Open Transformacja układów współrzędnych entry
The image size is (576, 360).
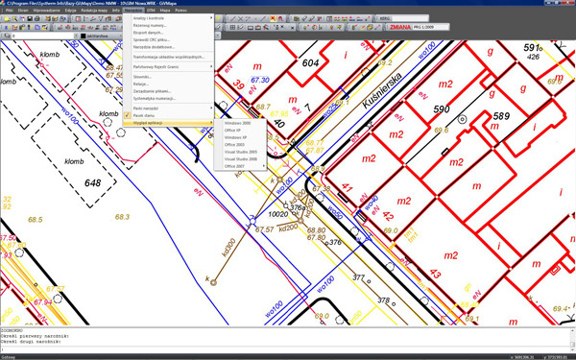168,57
